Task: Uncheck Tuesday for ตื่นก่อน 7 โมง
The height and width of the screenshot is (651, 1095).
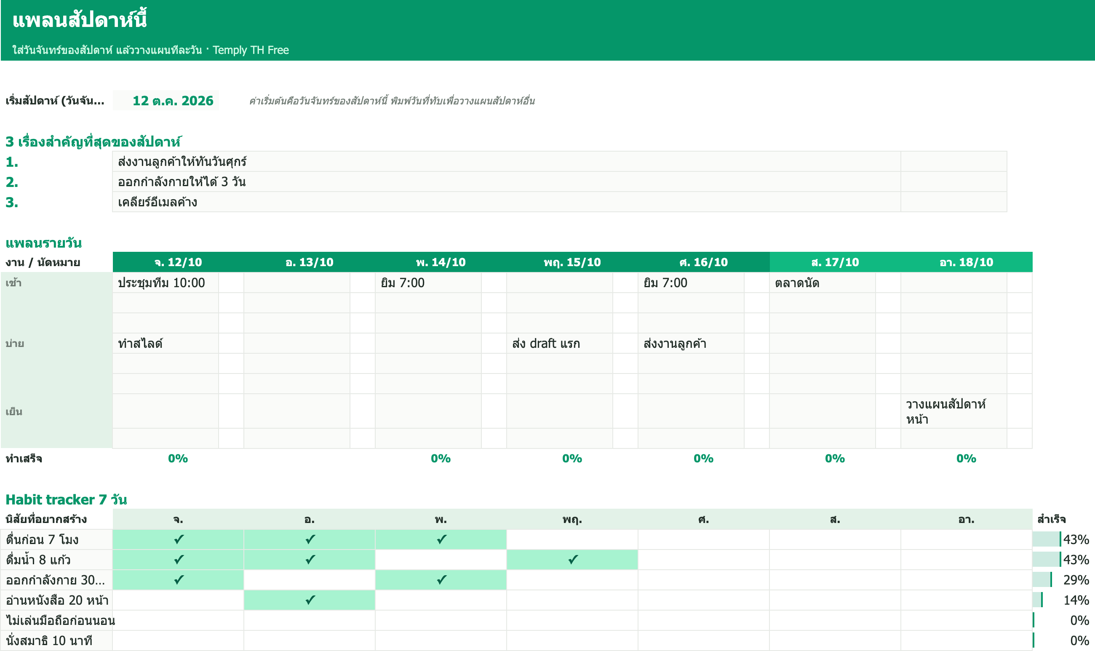Action: [309, 539]
